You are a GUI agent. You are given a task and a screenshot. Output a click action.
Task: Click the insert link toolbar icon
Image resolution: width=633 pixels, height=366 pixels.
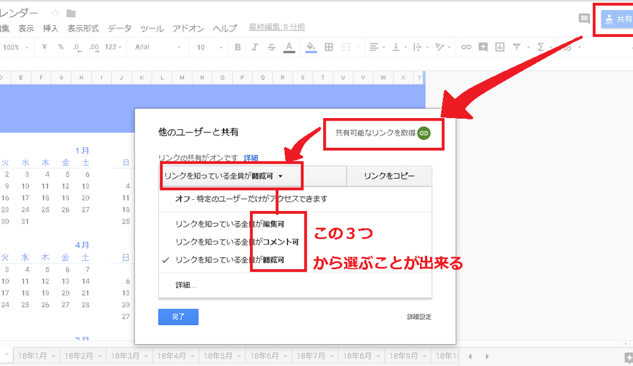click(466, 47)
